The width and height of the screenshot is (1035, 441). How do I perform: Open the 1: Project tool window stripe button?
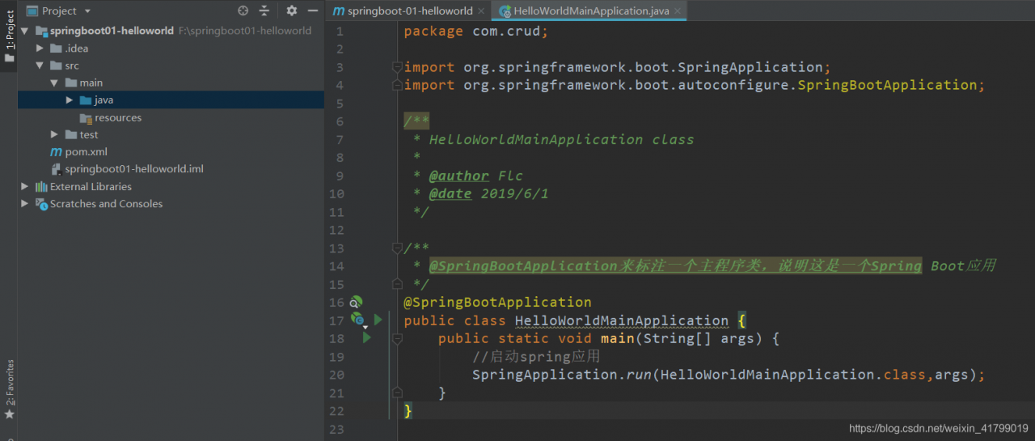pos(9,36)
